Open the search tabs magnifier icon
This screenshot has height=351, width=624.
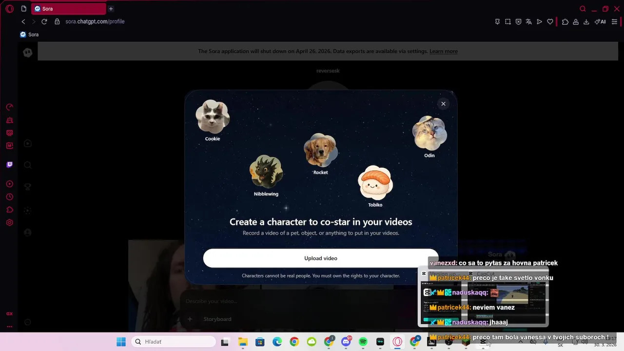(x=583, y=9)
